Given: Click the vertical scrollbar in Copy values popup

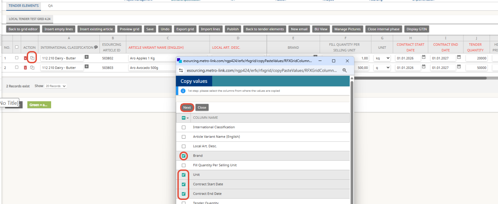Looking at the screenshot, I should click(x=352, y=142).
